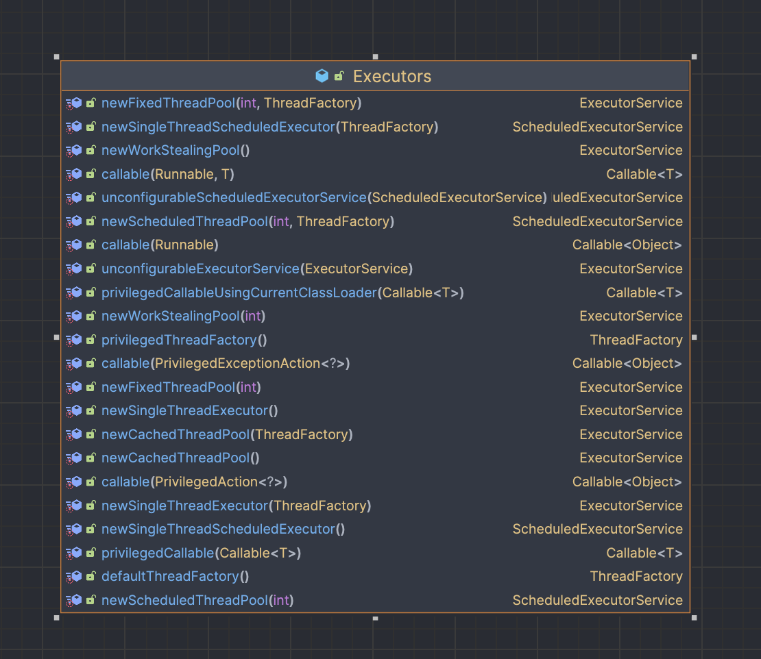Select method unconfigurableExecutorService(ExecutorService)
Image resolution: width=761 pixels, height=659 pixels.
[257, 269]
